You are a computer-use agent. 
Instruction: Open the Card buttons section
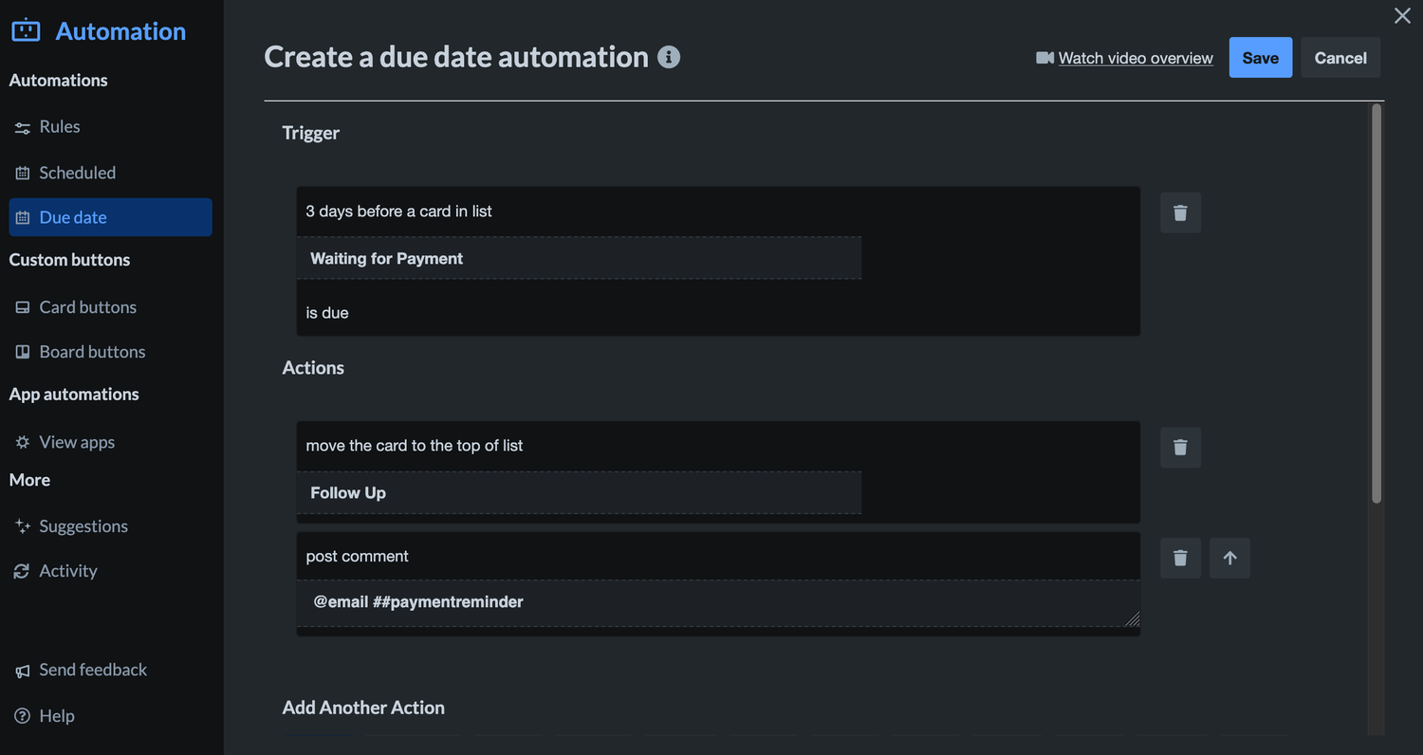point(87,306)
